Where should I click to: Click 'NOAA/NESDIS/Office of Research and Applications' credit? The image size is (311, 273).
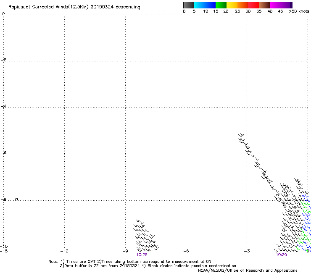coord(248,270)
